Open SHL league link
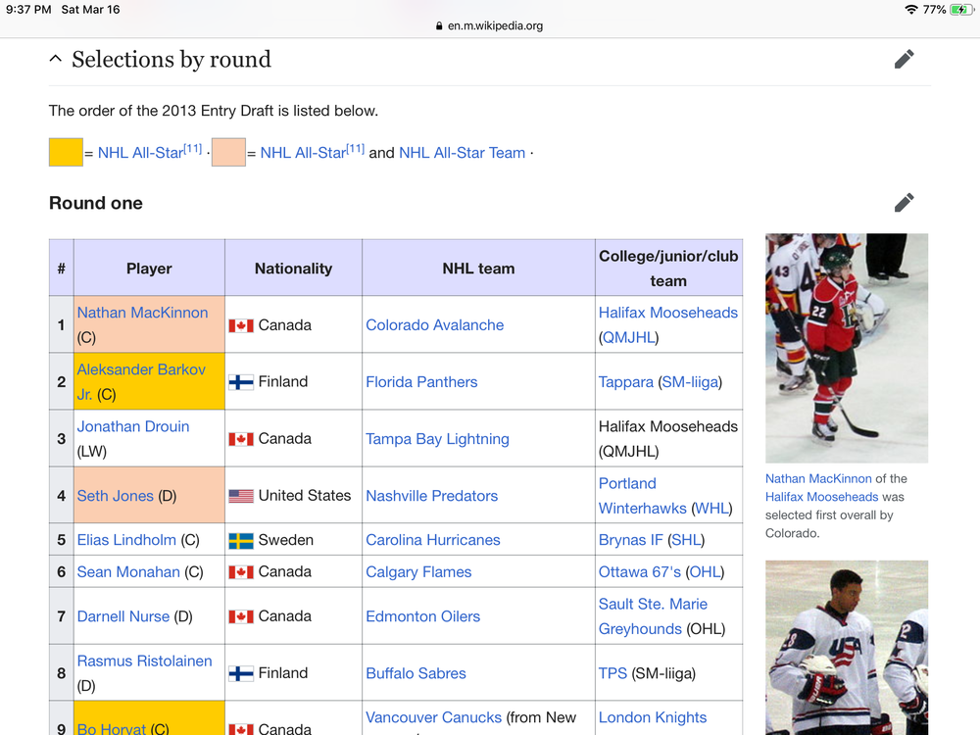This screenshot has height=735, width=980. point(686,540)
